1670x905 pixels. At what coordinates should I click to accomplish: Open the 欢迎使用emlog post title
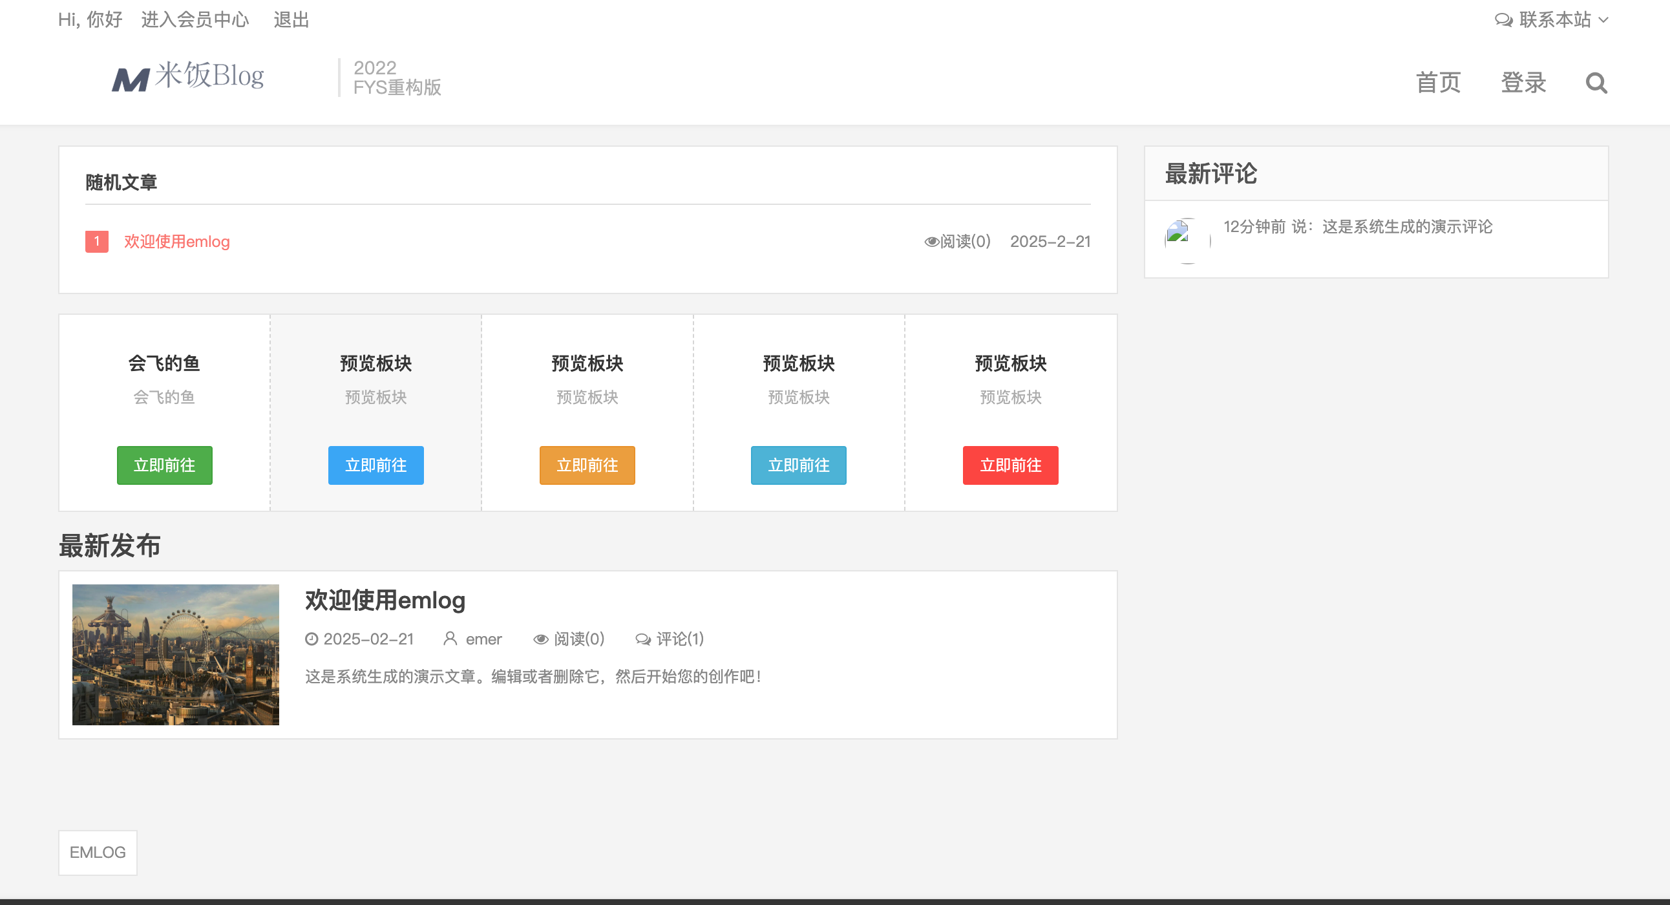pos(386,601)
